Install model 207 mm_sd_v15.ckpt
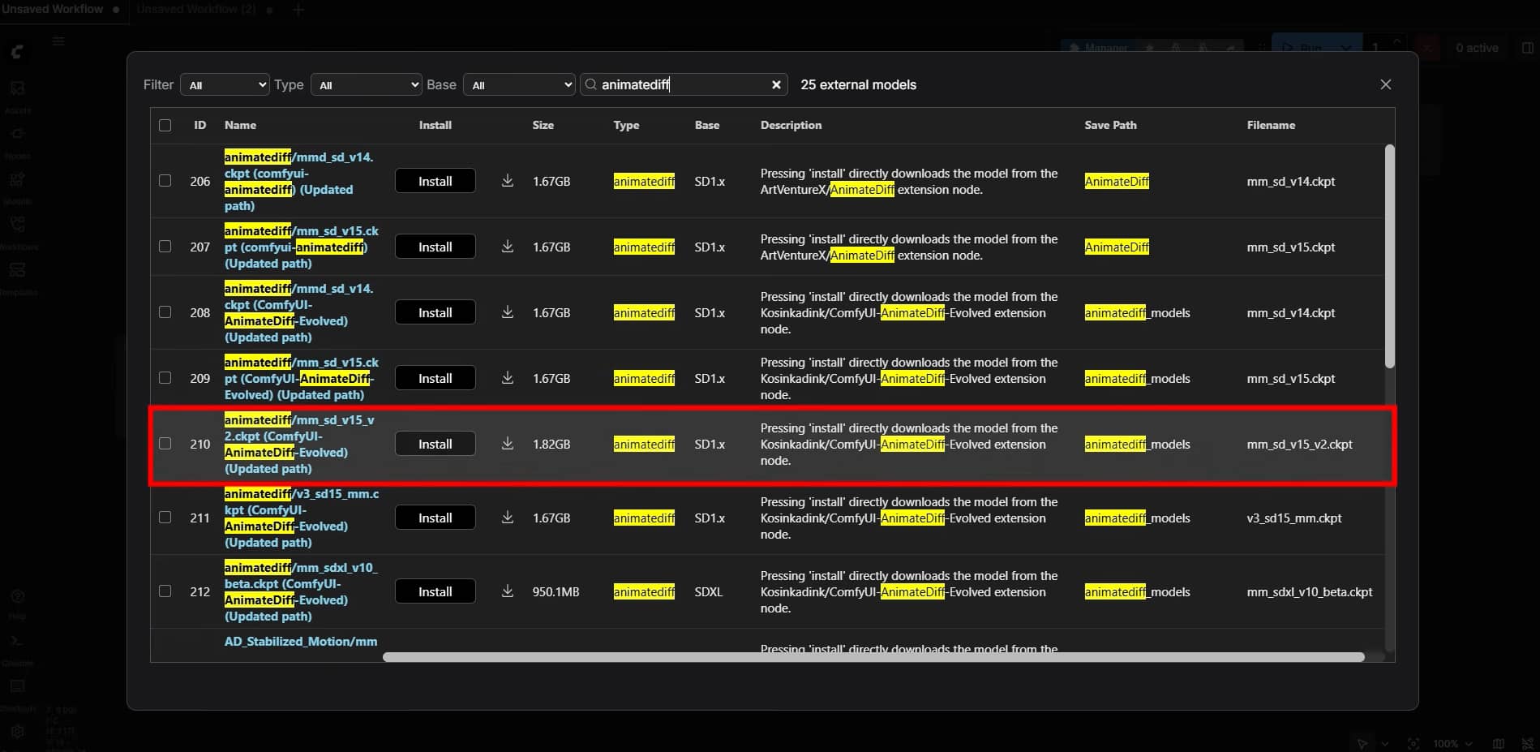 (435, 247)
